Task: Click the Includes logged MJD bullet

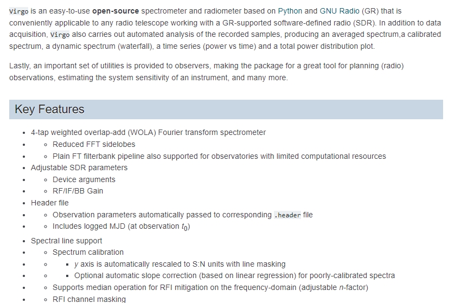Action: 121,227
